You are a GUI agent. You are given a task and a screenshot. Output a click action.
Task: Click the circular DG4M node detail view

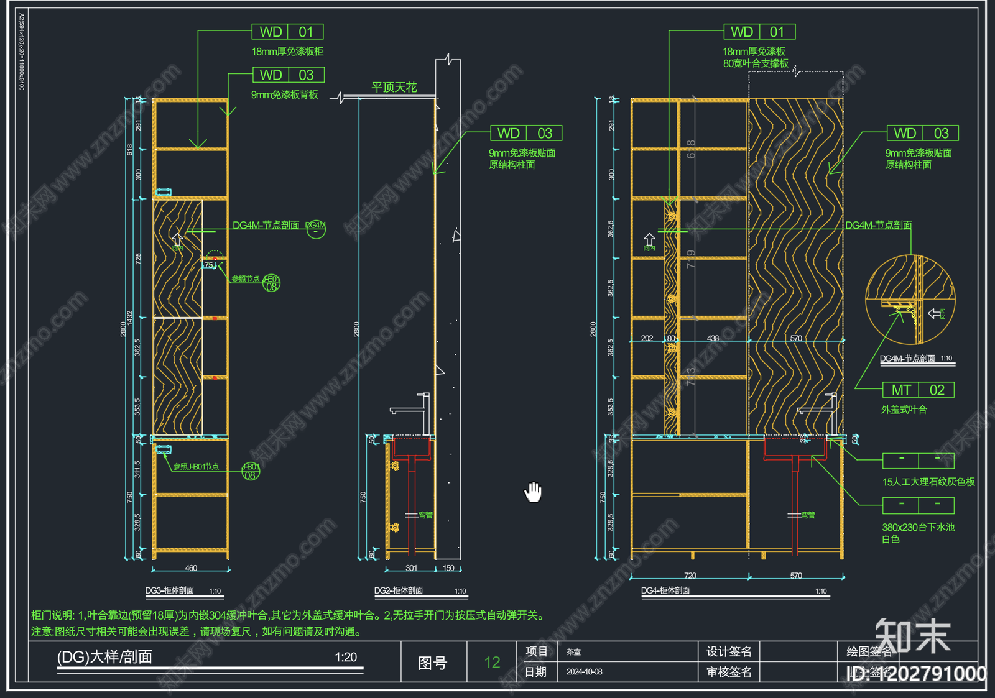coord(910,300)
